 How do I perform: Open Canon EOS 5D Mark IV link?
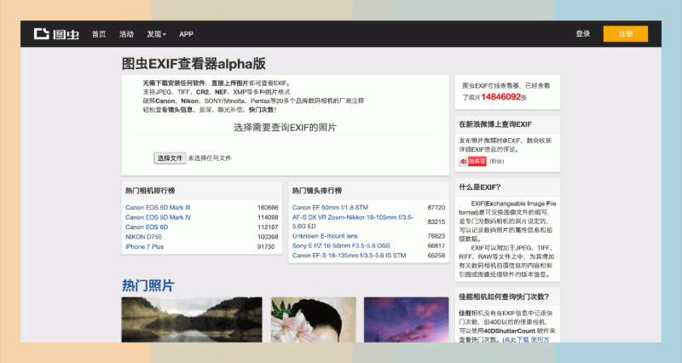(x=158, y=217)
